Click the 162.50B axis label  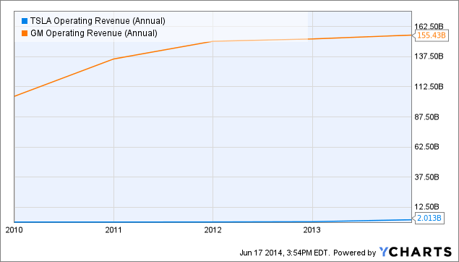click(429, 26)
